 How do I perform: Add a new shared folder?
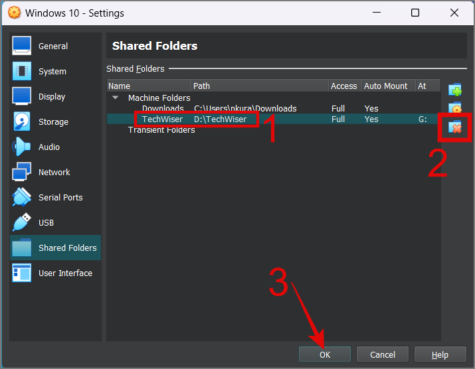455,90
